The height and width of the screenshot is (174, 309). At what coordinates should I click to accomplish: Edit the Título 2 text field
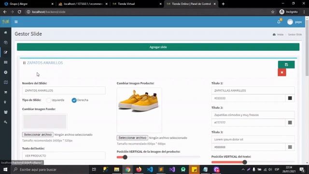(253, 115)
